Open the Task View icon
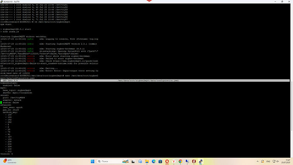 coord(133,161)
